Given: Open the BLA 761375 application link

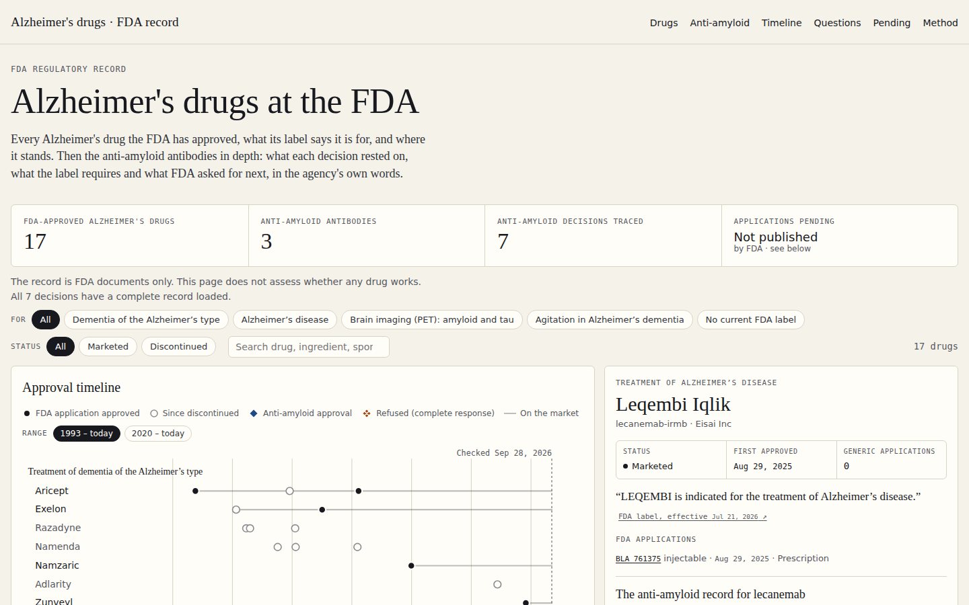Looking at the screenshot, I should 638,559.
